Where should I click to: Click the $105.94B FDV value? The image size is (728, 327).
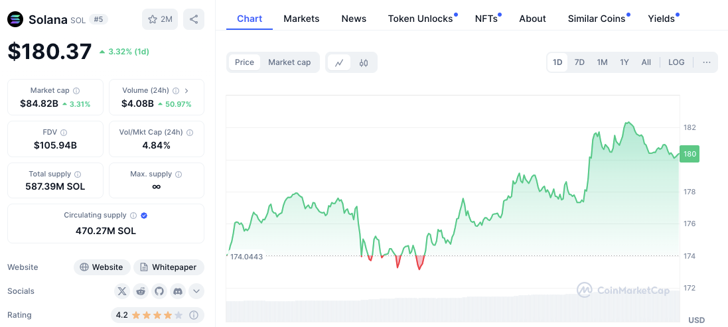pyautogui.click(x=55, y=145)
